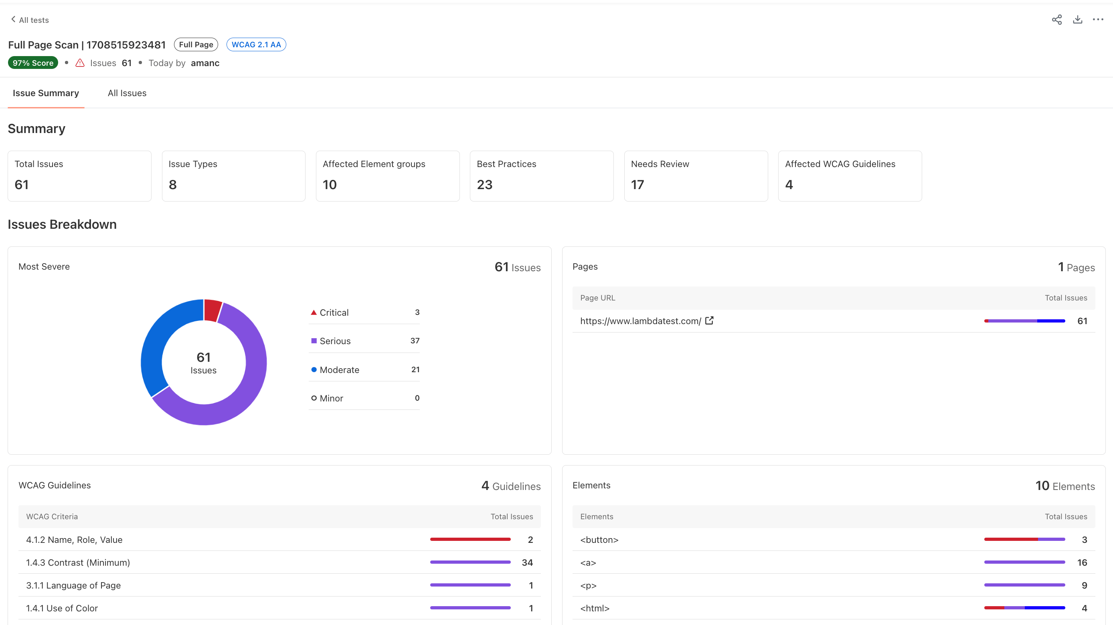Image resolution: width=1113 pixels, height=625 pixels.
Task: Click the 97% Score green badge
Action: click(x=33, y=63)
